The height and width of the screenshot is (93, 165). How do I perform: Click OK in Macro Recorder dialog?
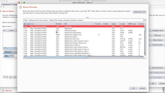click(x=133, y=88)
